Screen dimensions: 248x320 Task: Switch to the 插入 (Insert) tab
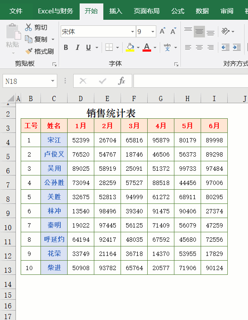115,11
